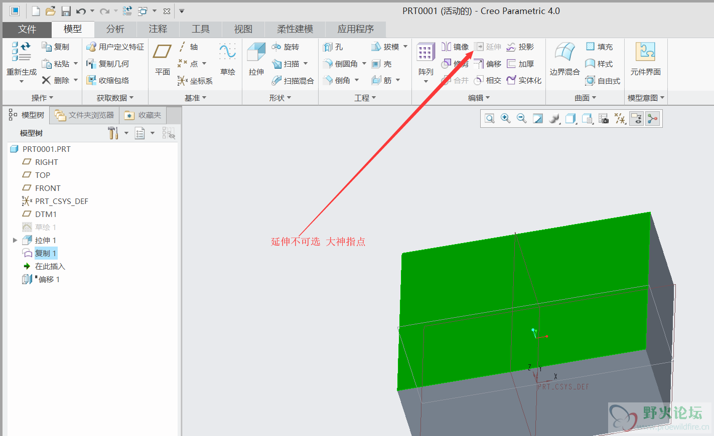Toggle spin center display

pos(652,118)
